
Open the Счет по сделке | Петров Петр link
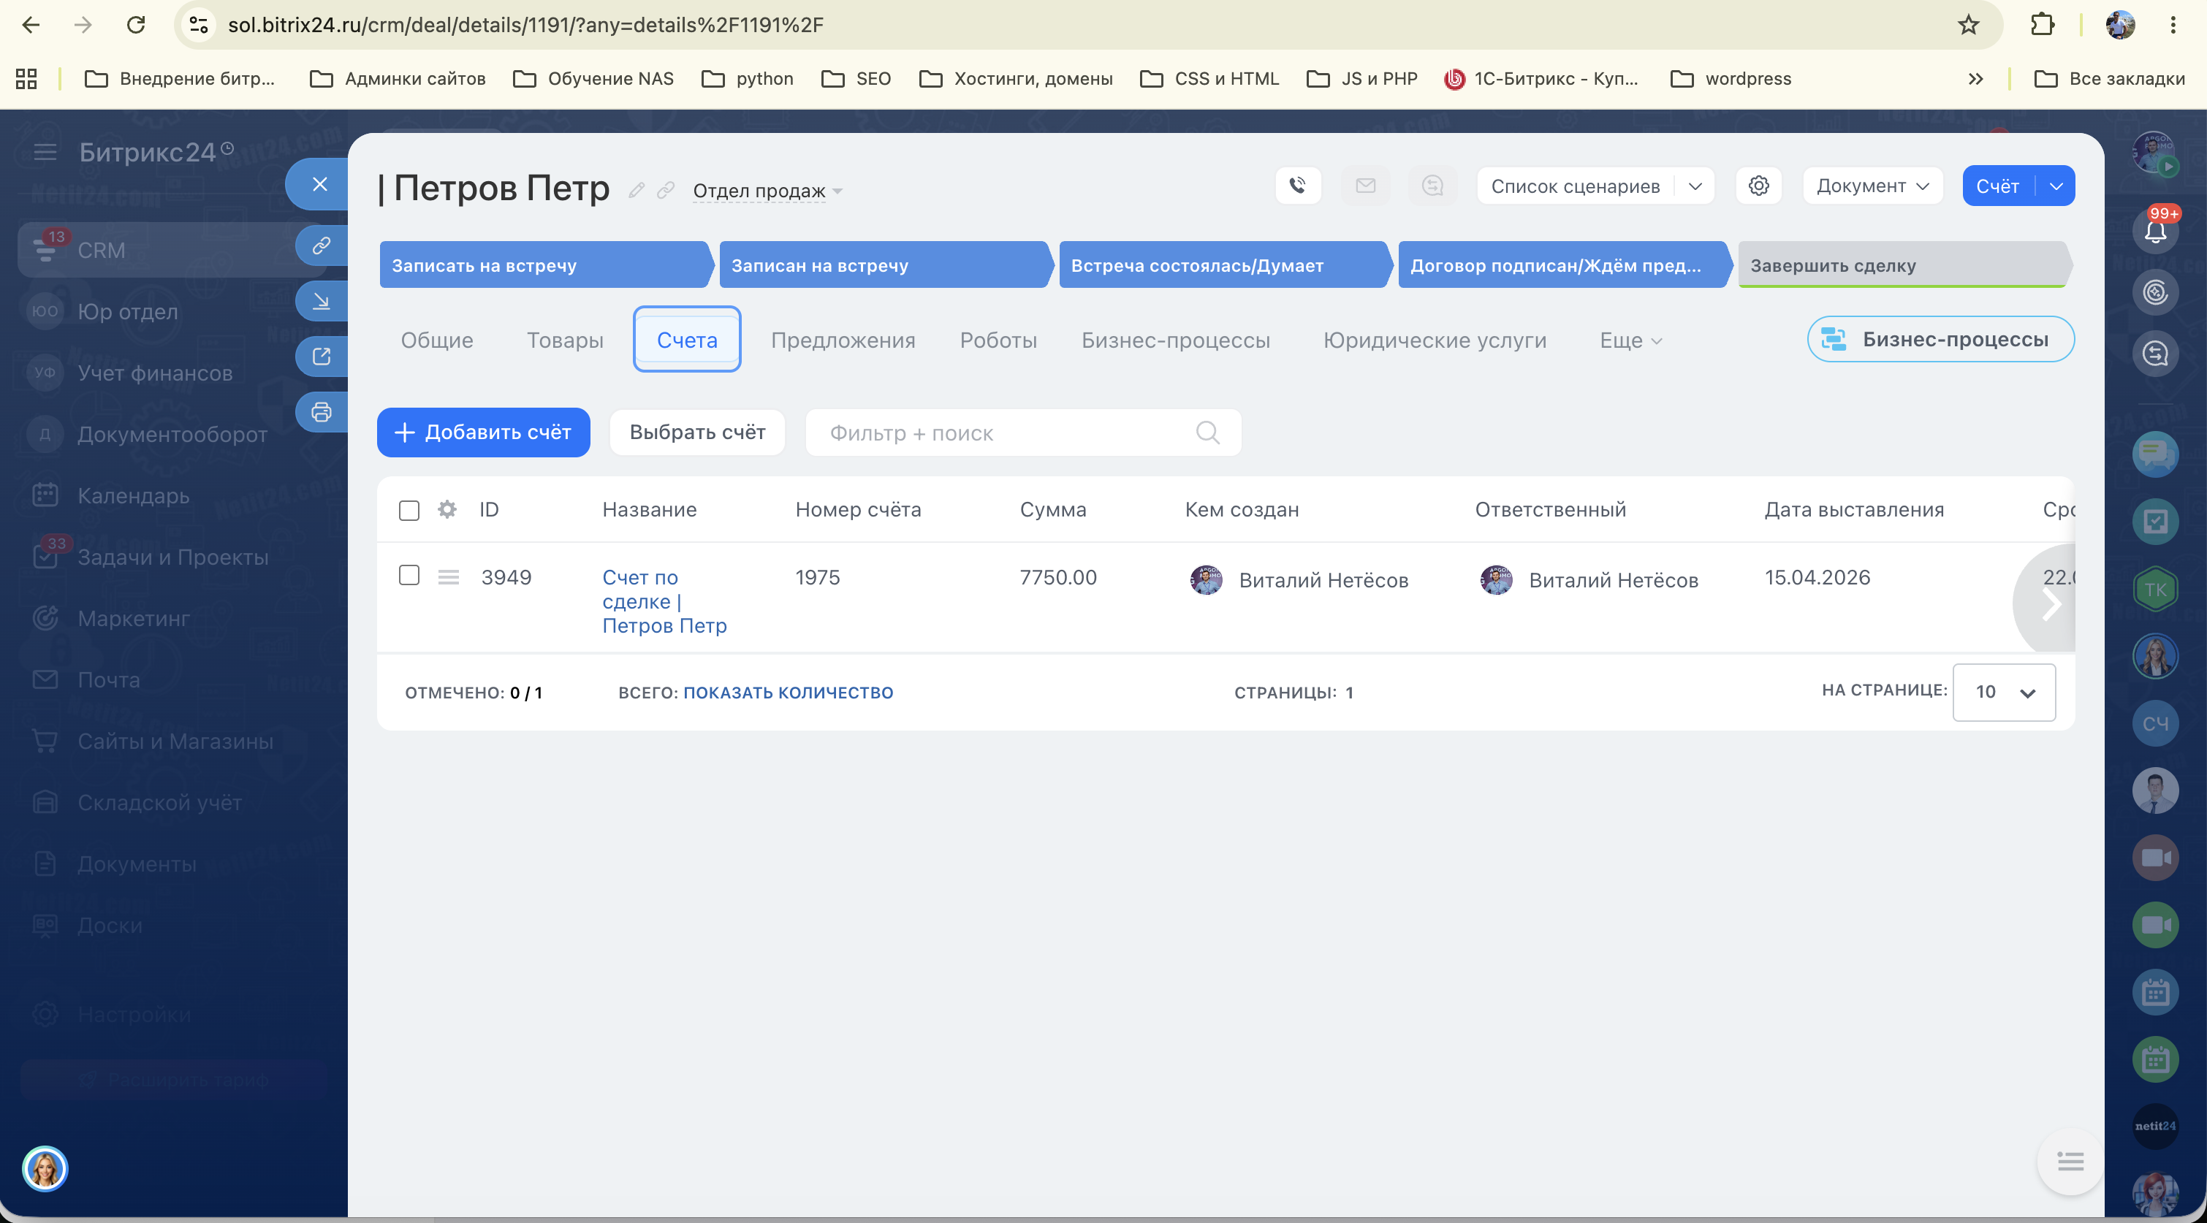coord(664,601)
